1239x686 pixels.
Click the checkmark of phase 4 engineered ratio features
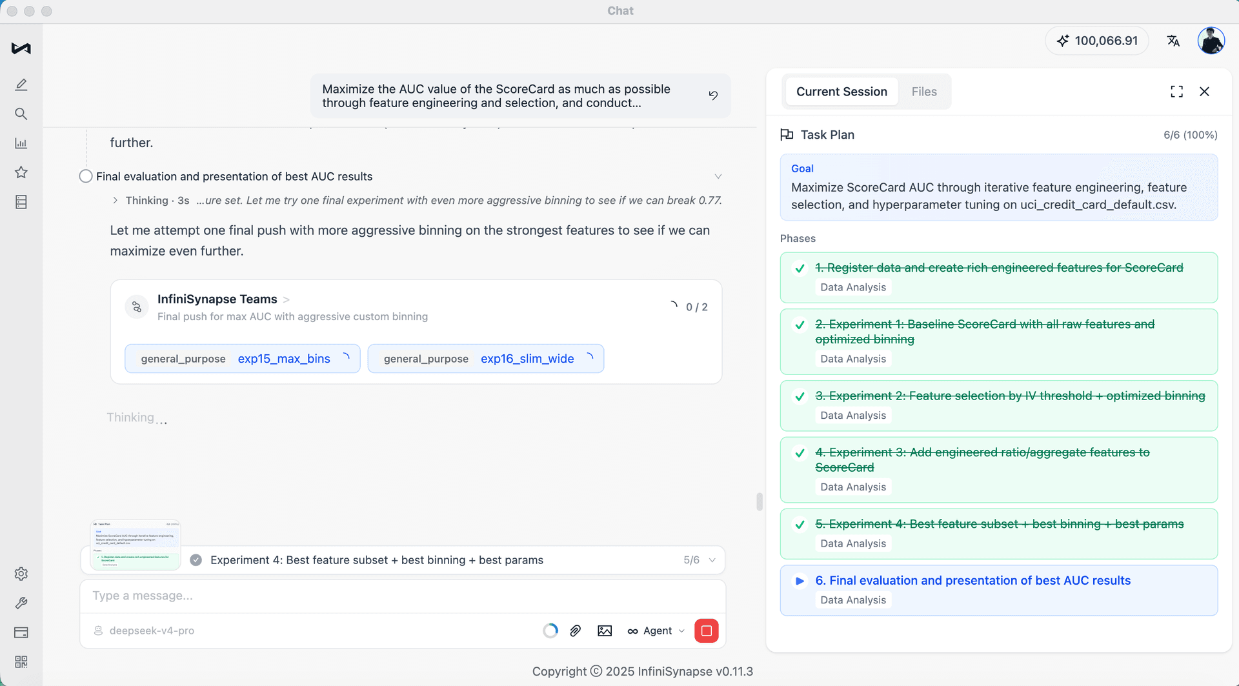coord(800,453)
